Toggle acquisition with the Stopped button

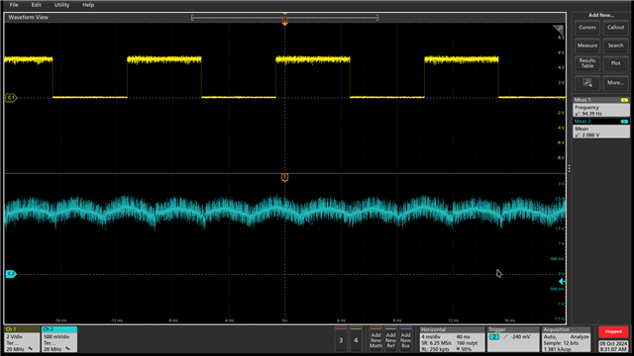tap(613, 332)
